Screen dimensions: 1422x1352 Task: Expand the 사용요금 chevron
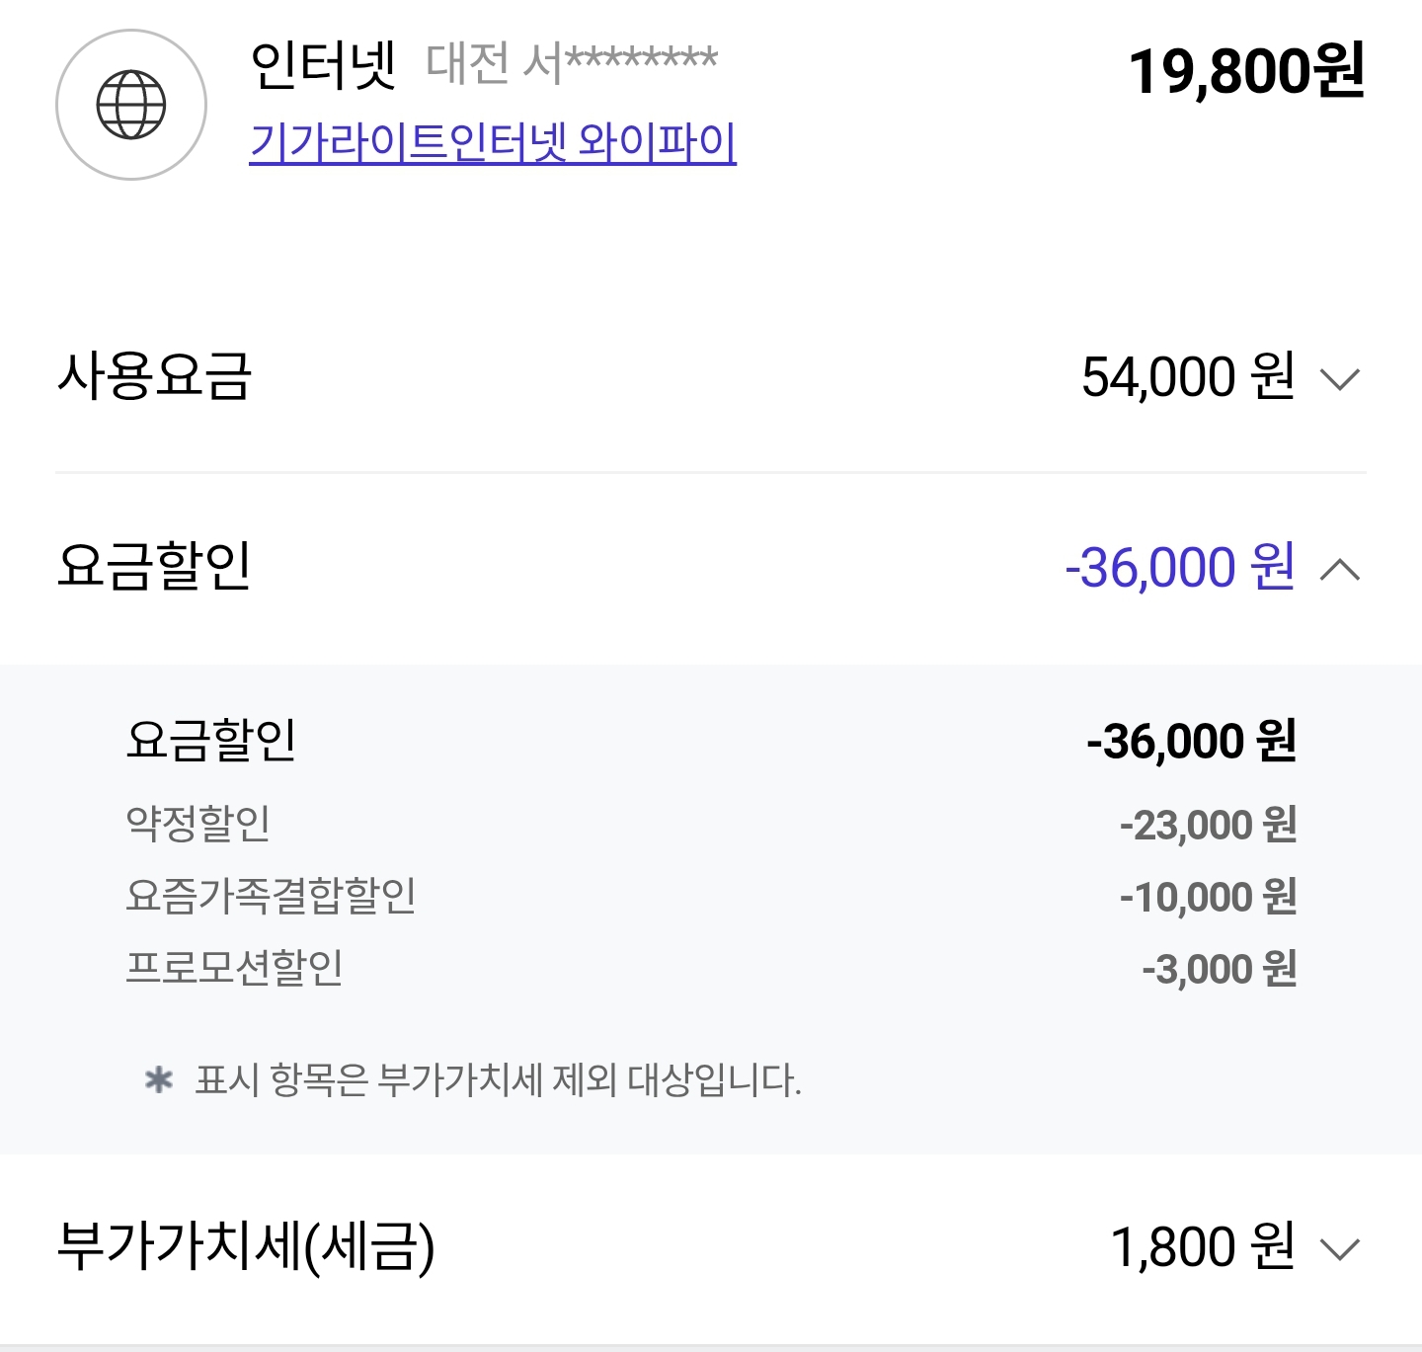click(1340, 378)
